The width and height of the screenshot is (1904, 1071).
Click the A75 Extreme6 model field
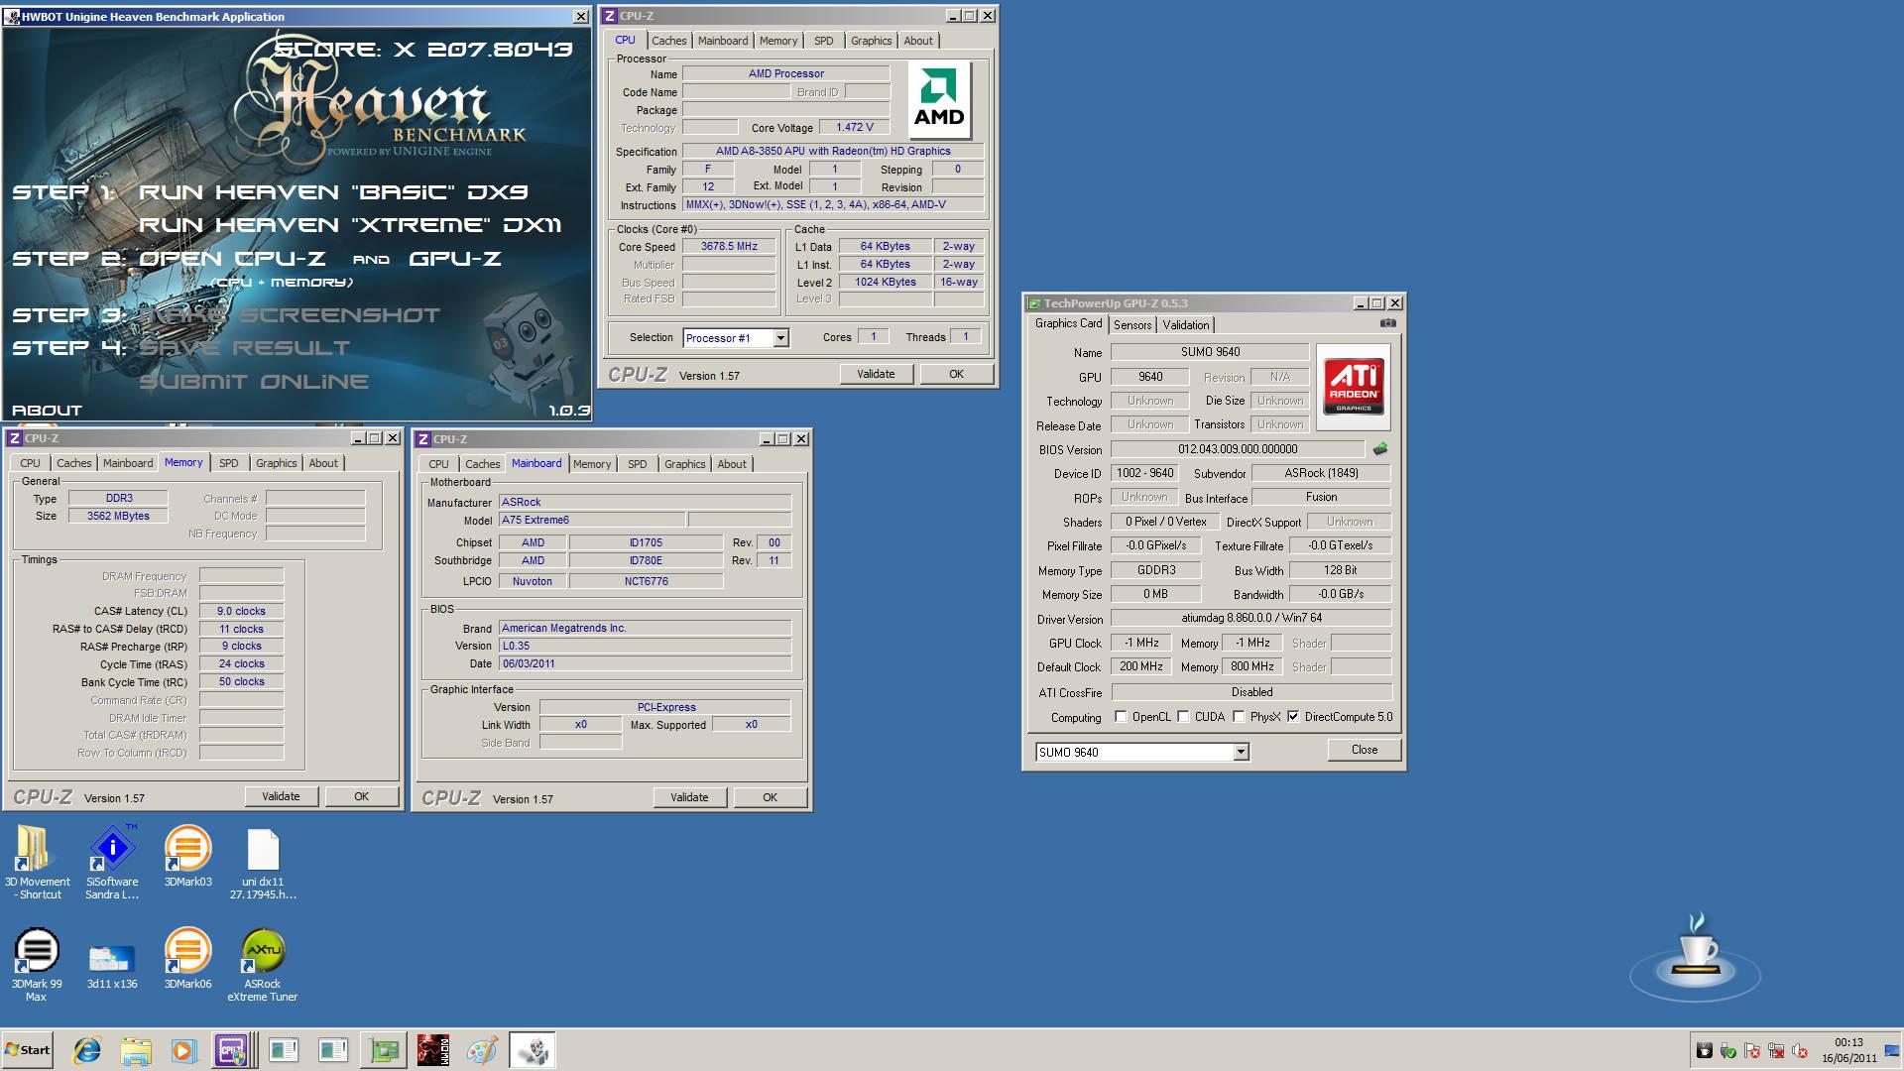[592, 520]
